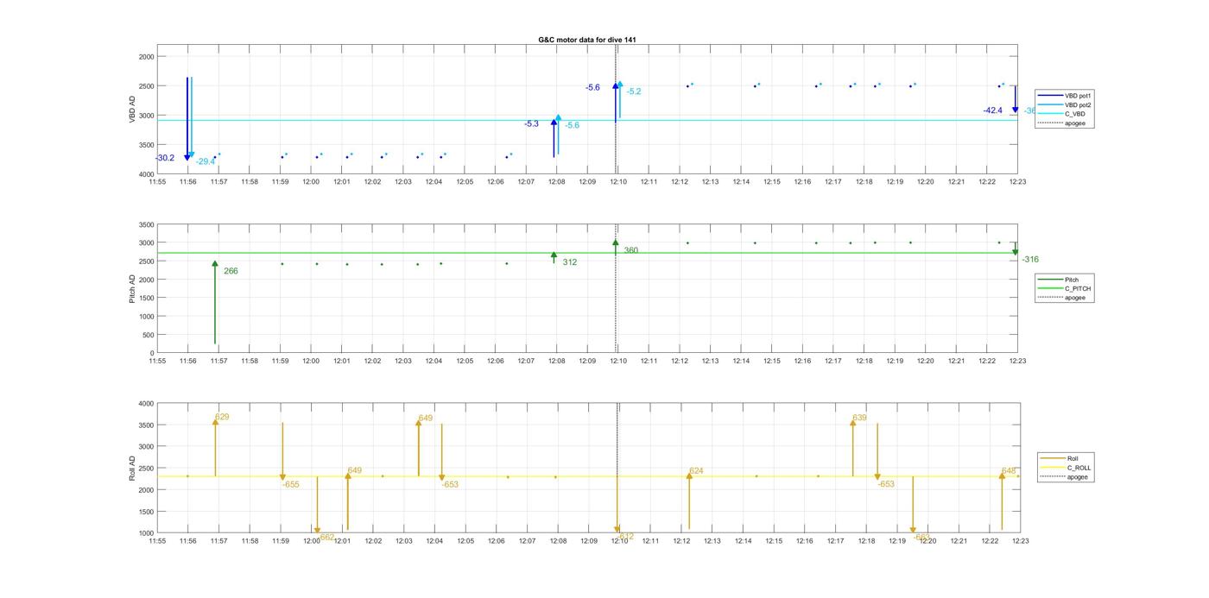
Task: Click the -316 pitch data label
Action: (x=1030, y=260)
